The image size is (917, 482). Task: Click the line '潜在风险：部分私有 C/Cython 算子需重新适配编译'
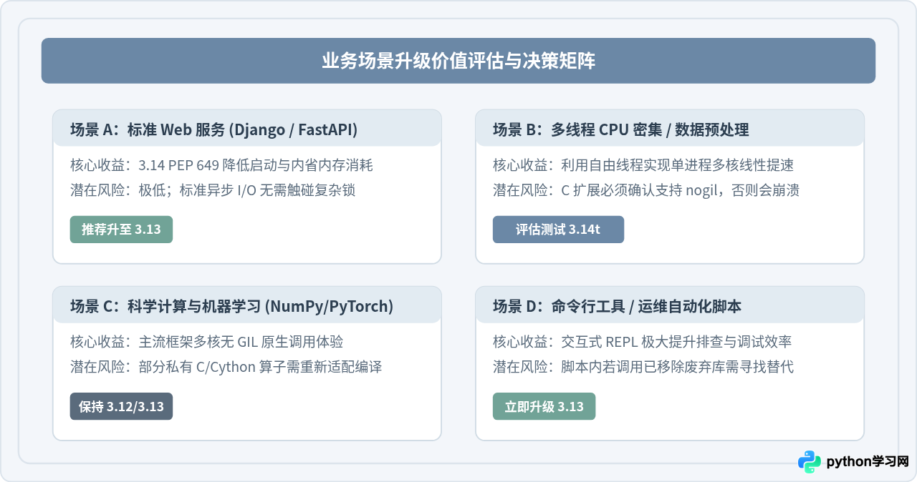click(x=226, y=367)
